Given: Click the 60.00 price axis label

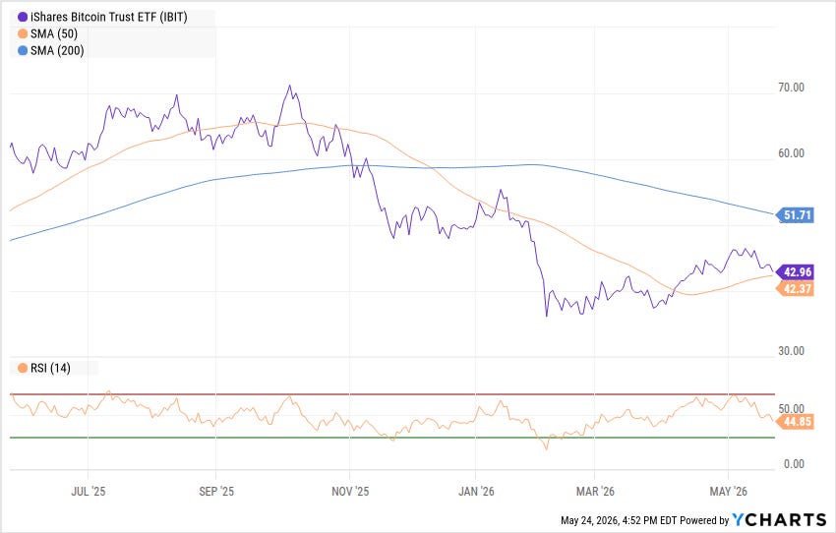Looking at the screenshot, I should (791, 153).
